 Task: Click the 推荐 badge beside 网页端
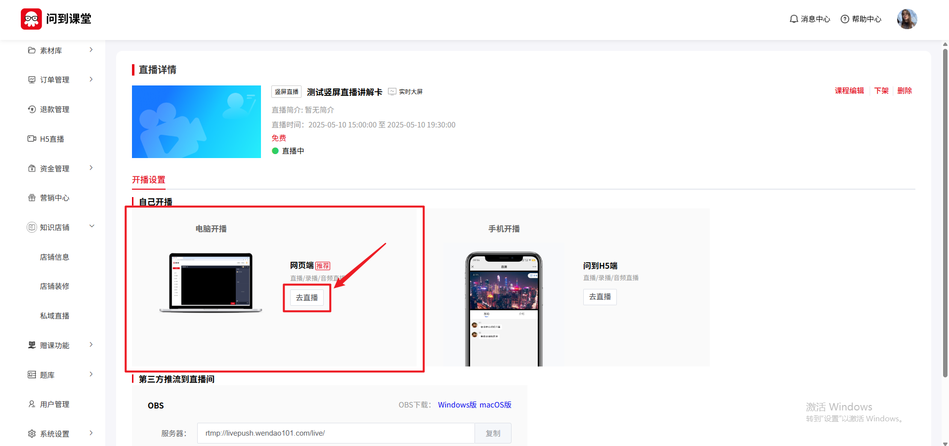click(x=323, y=266)
